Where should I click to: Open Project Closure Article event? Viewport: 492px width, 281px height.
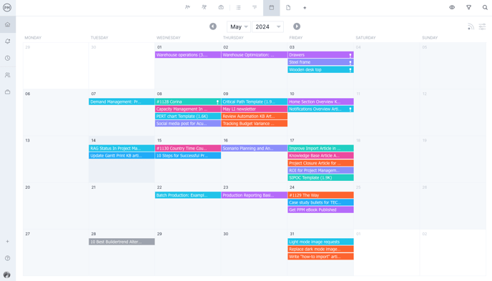pos(320,163)
